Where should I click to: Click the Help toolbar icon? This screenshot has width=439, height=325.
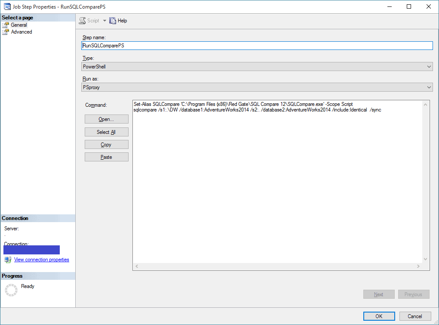coord(113,21)
